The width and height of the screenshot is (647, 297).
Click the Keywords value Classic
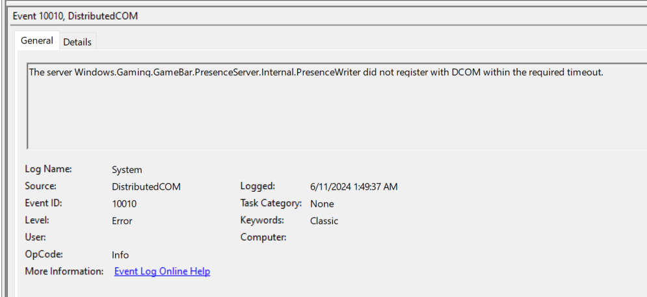pos(324,221)
